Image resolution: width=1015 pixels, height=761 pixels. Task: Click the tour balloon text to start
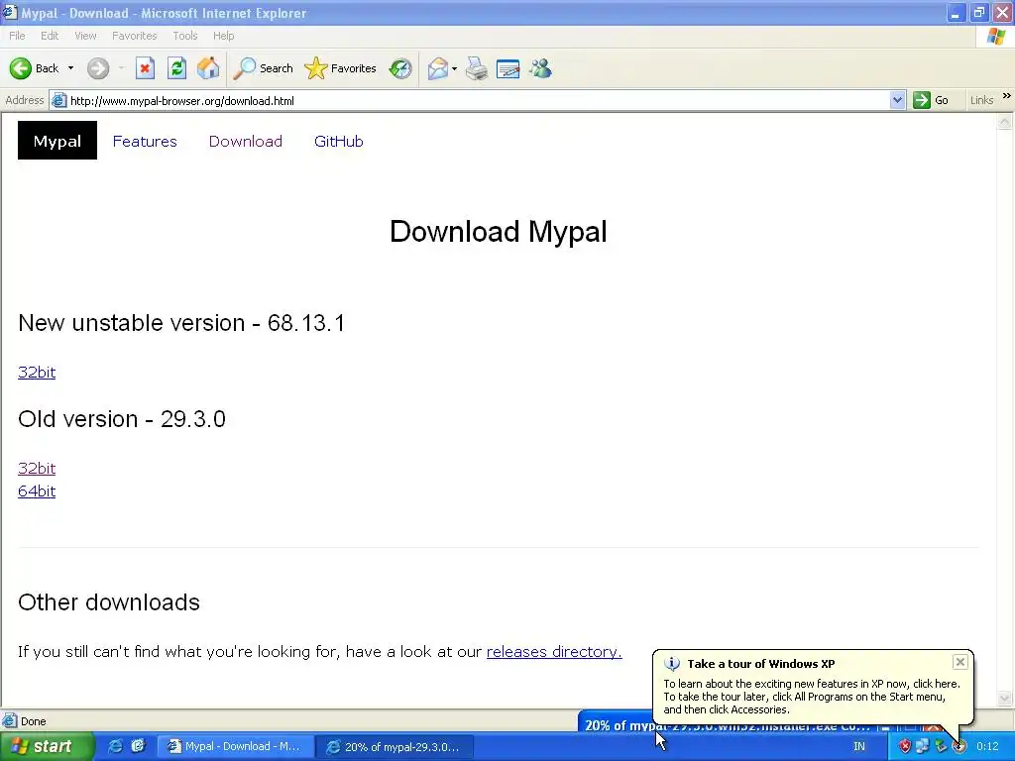[x=812, y=697]
